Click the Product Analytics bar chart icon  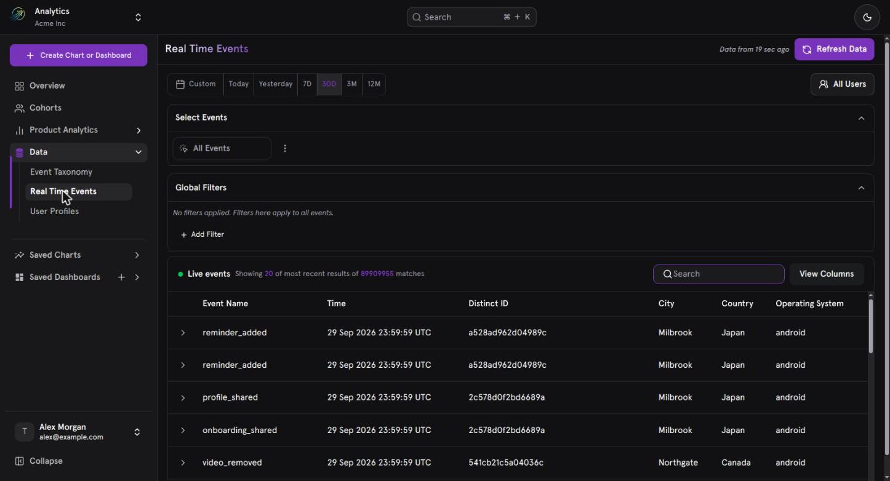(20, 130)
